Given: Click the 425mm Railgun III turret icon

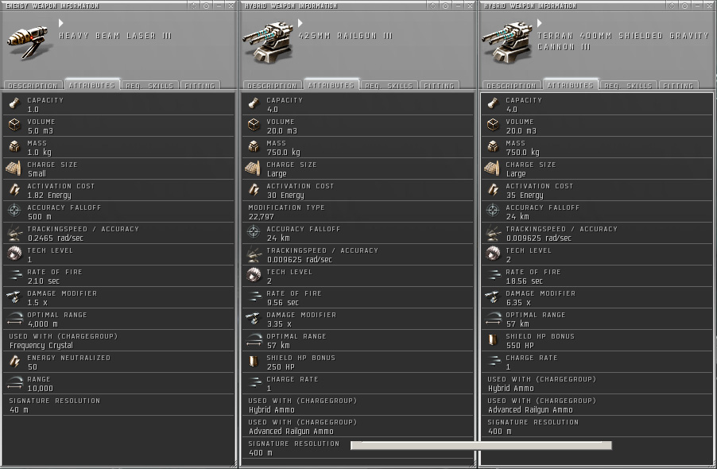Looking at the screenshot, I should [x=268, y=42].
